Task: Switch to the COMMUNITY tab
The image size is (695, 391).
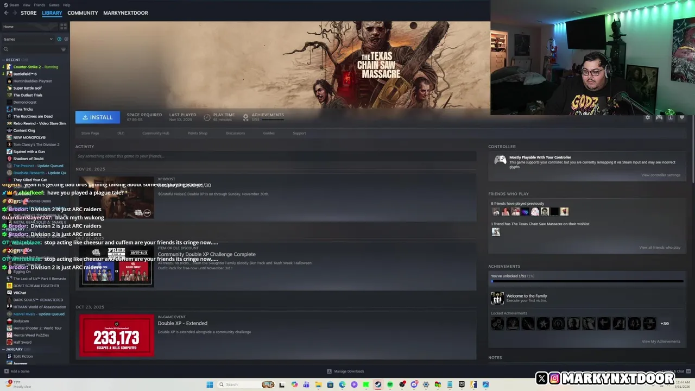Action: pyautogui.click(x=83, y=13)
